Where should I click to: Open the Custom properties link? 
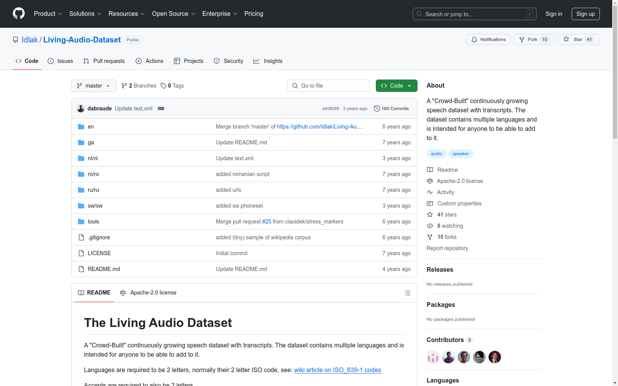[454, 203]
